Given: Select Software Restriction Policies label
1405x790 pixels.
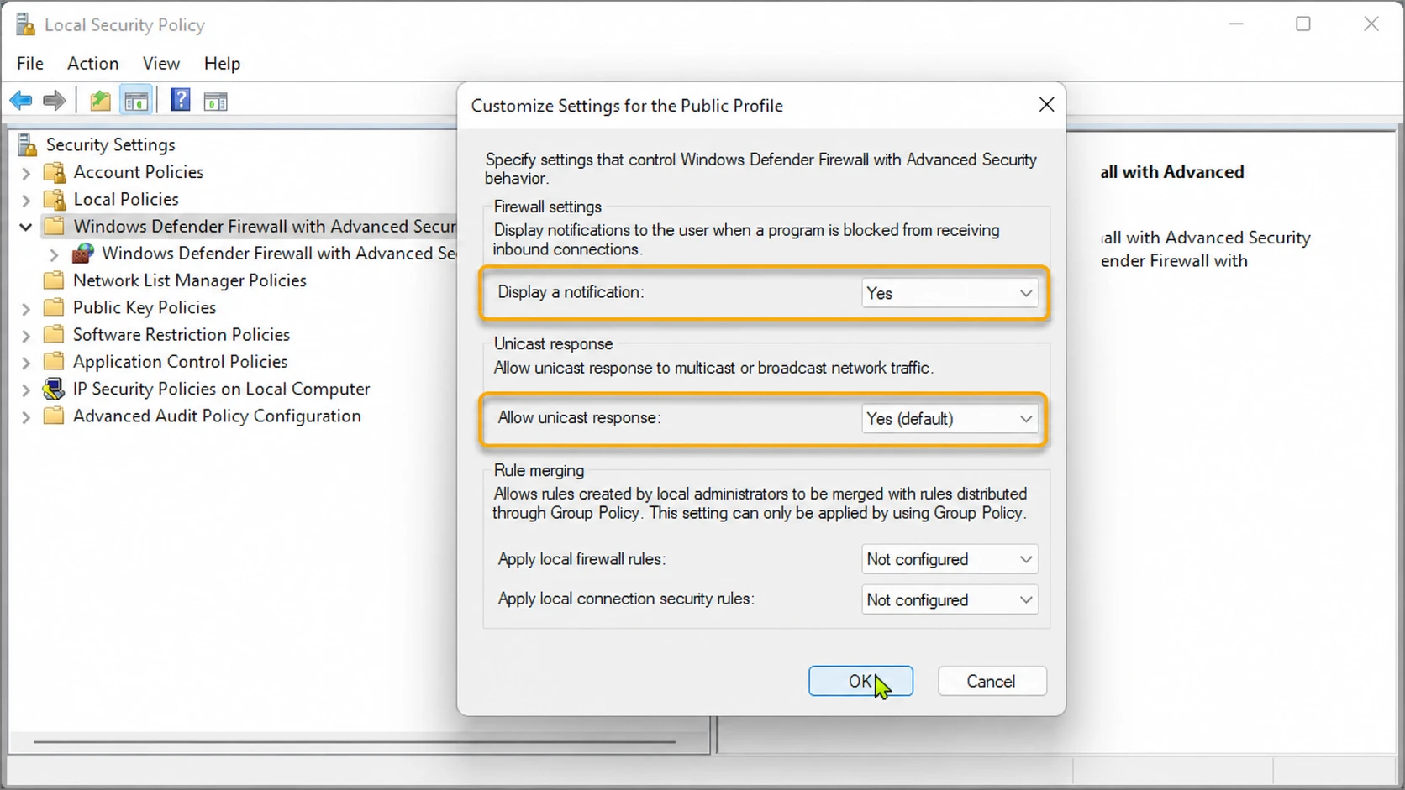Looking at the screenshot, I should (182, 334).
